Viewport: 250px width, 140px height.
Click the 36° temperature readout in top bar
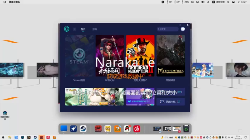[169, 2]
